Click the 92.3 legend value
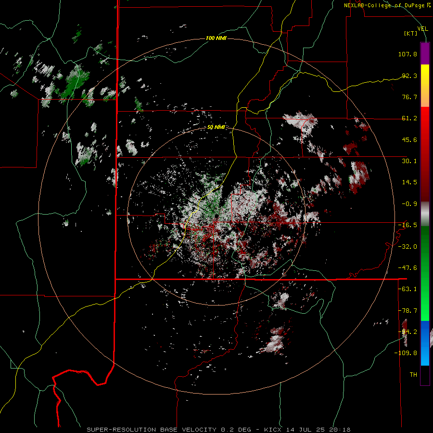This screenshot has width=433, height=433. (x=409, y=76)
